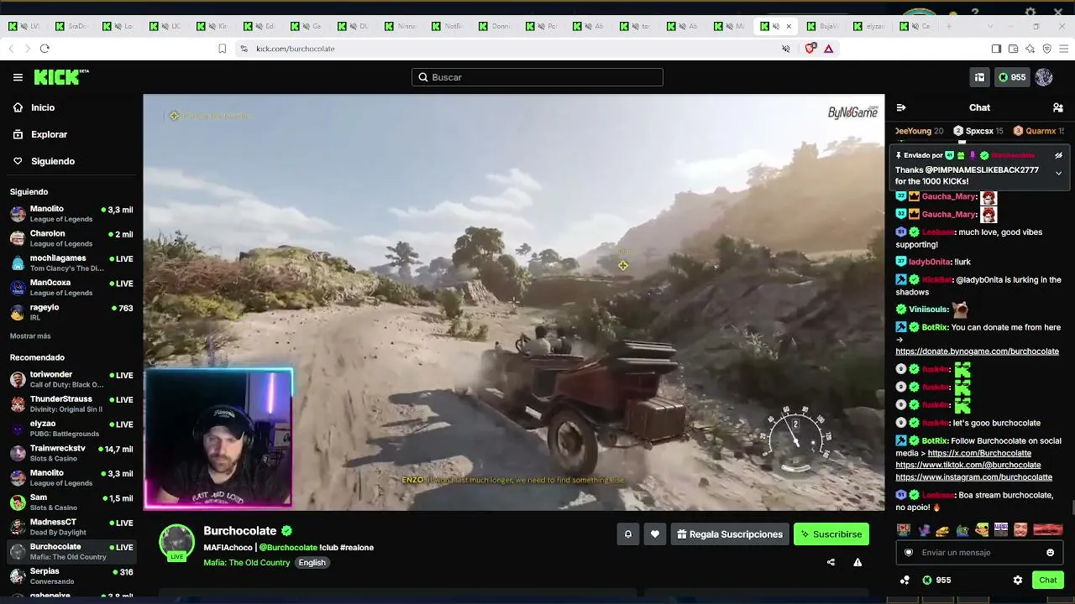This screenshot has width=1075, height=604.
Task: Share the stream with the share icon
Action: coord(831,562)
